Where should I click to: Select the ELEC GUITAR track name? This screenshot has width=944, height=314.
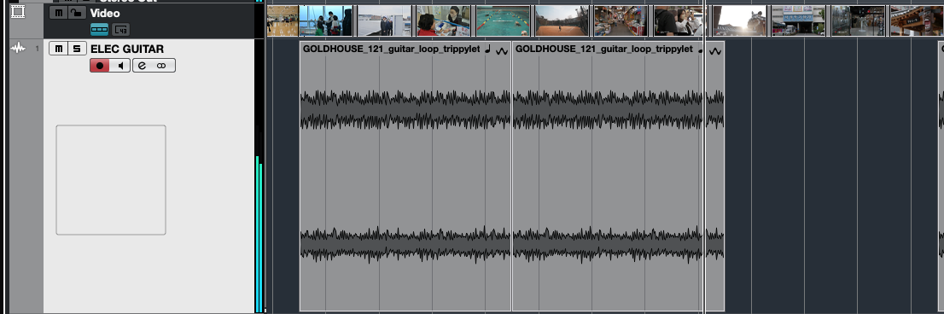127,49
